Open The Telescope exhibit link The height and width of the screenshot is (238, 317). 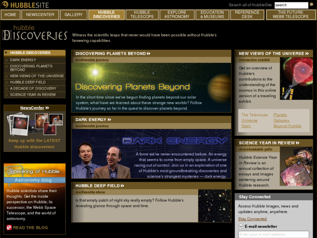[255, 115]
